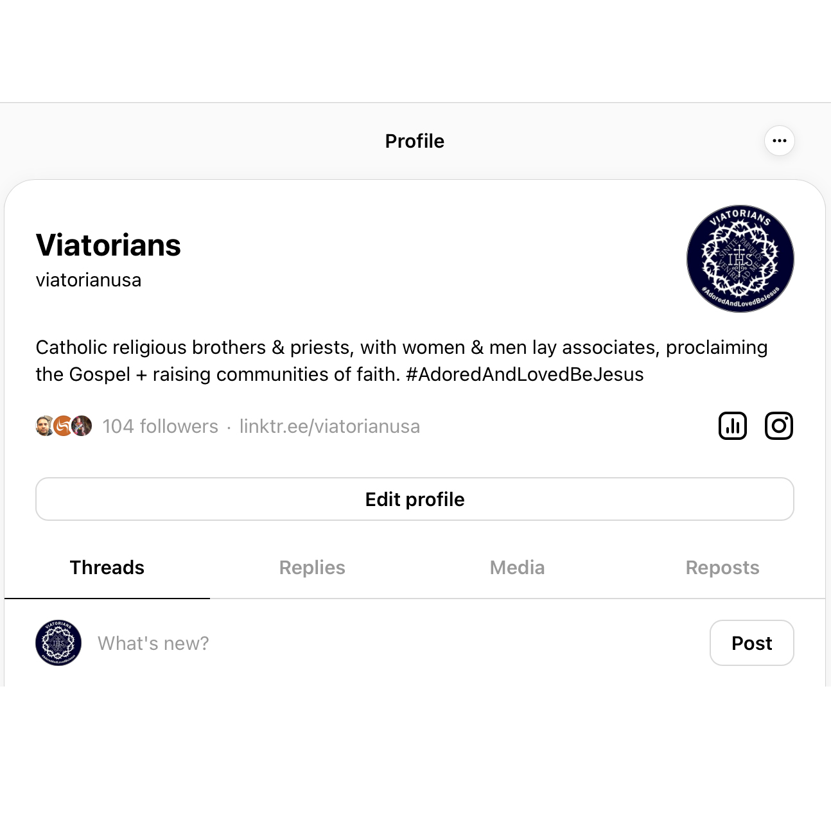This screenshot has width=831, height=831.
Task: Open the linked Instagram profile icon
Action: pyautogui.click(x=779, y=426)
